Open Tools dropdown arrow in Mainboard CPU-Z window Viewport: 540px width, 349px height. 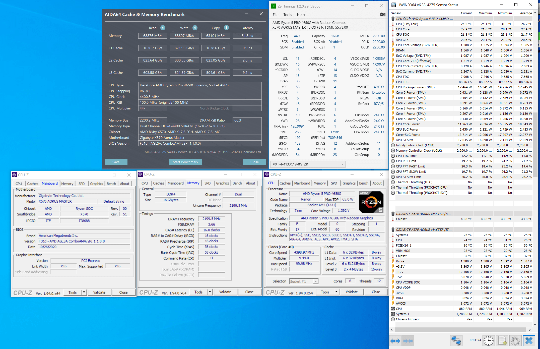84,292
